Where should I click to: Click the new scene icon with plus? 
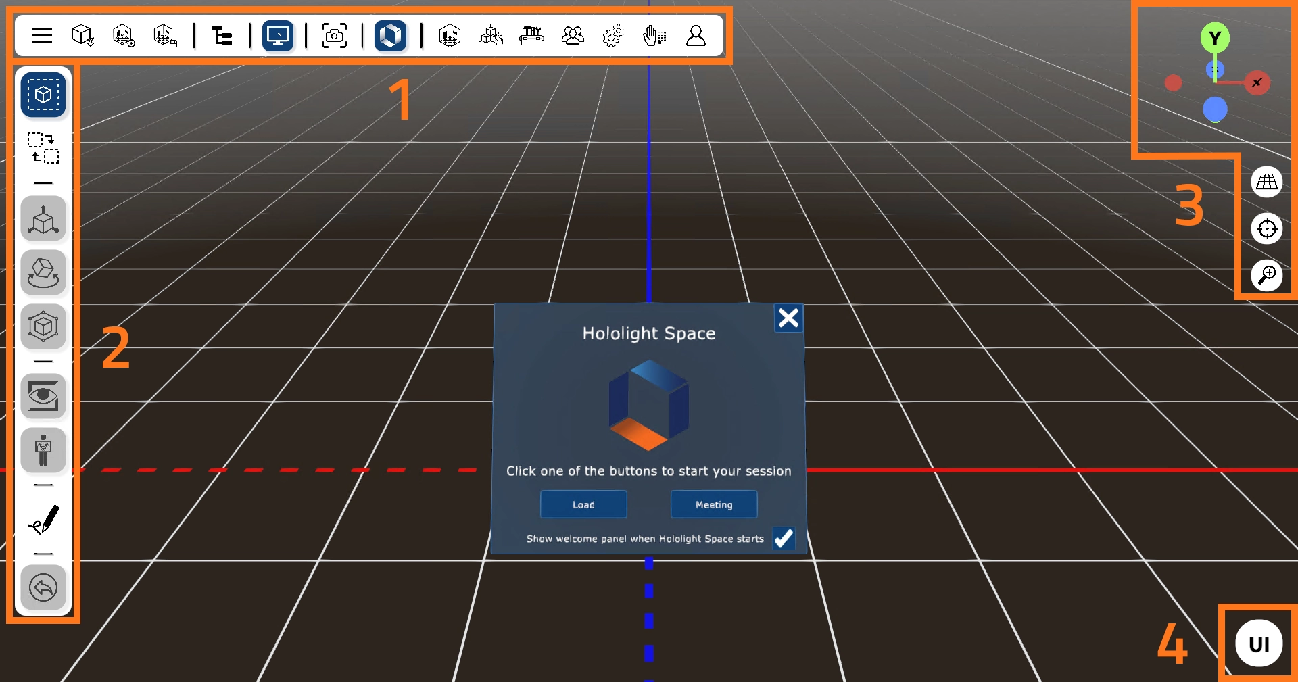(124, 35)
